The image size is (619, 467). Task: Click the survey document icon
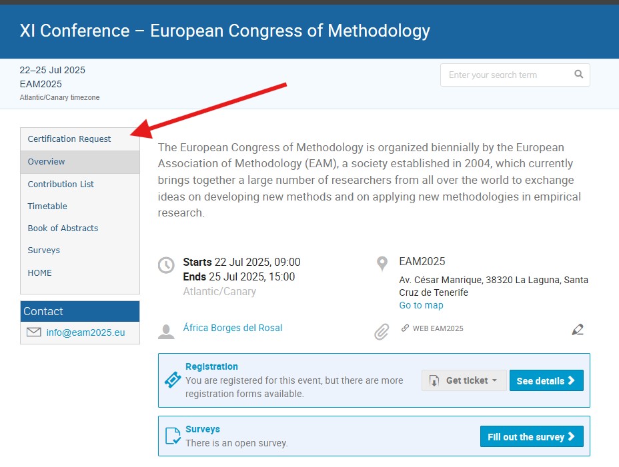pyautogui.click(x=172, y=436)
